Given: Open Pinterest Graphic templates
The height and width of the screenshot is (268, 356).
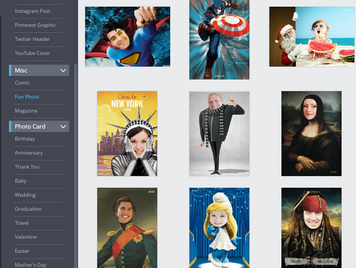Looking at the screenshot, I should coord(35,25).
